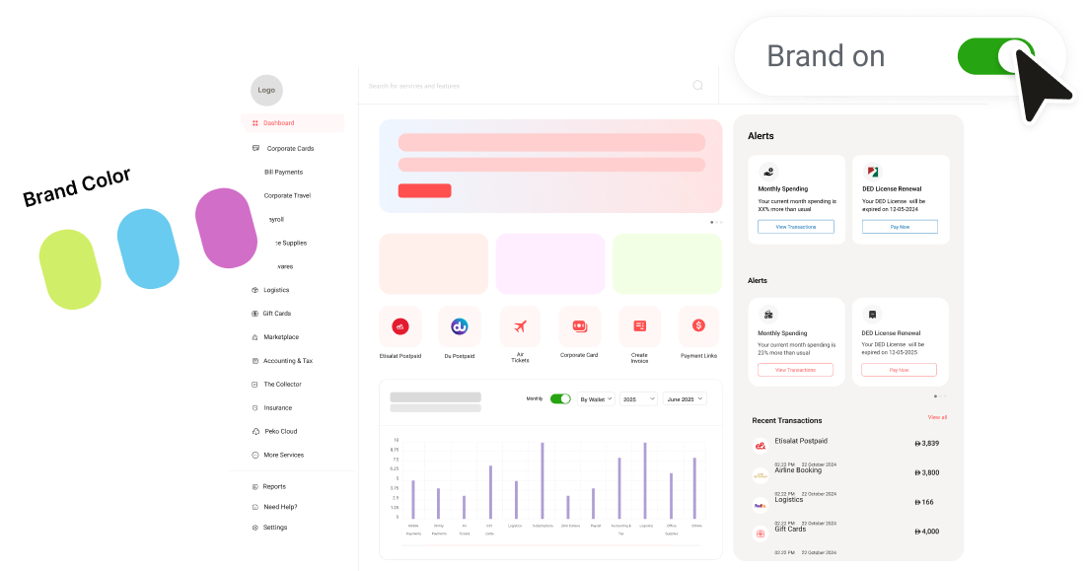
Task: Open Dashboard in the sidebar
Action: (278, 123)
